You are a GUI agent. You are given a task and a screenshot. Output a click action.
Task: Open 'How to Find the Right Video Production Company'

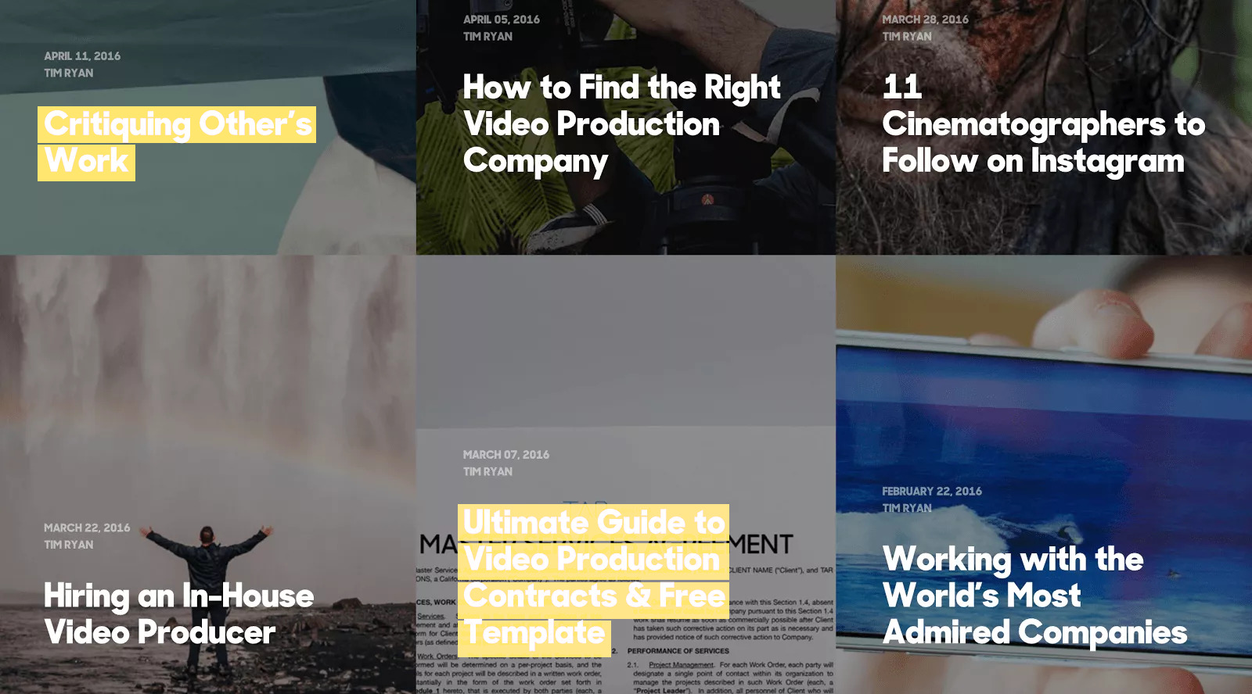(622, 125)
